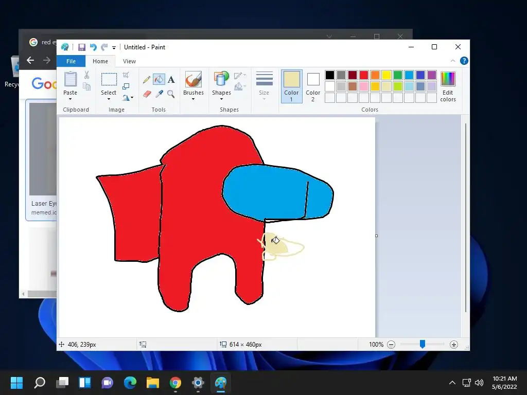527x395 pixels.
Task: Click the Redo arrow in title bar
Action: coord(104,47)
